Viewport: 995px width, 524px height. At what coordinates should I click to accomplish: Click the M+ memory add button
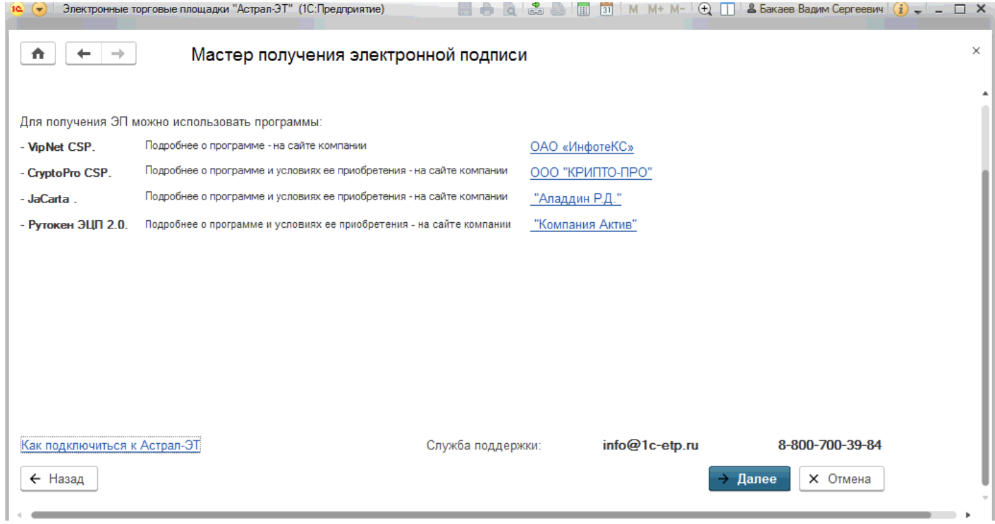point(656,10)
